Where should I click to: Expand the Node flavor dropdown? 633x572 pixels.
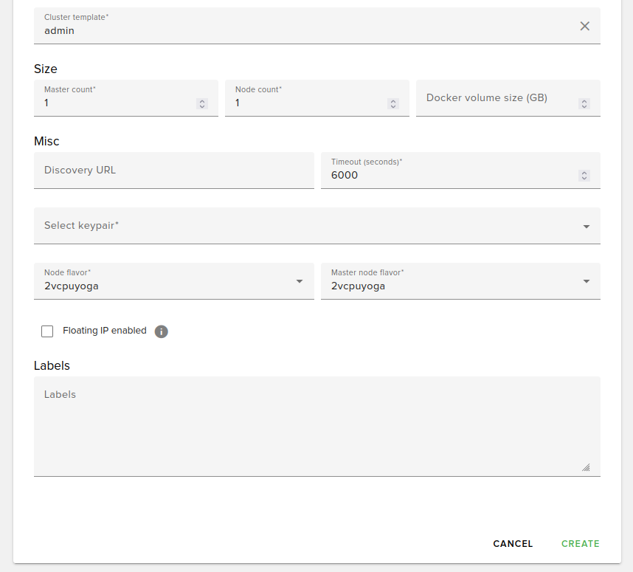(x=299, y=281)
